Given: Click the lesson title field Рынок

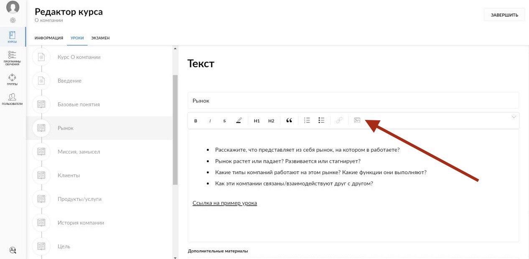Looking at the screenshot, I should tap(353, 101).
